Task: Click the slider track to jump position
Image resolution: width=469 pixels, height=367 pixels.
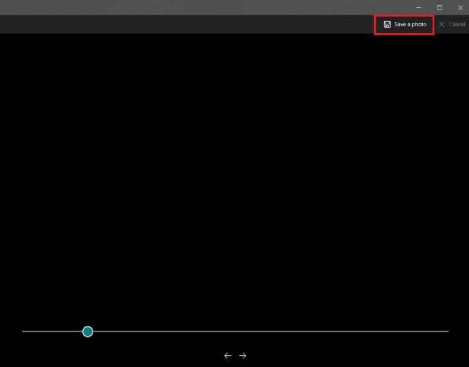Action: pos(235,332)
